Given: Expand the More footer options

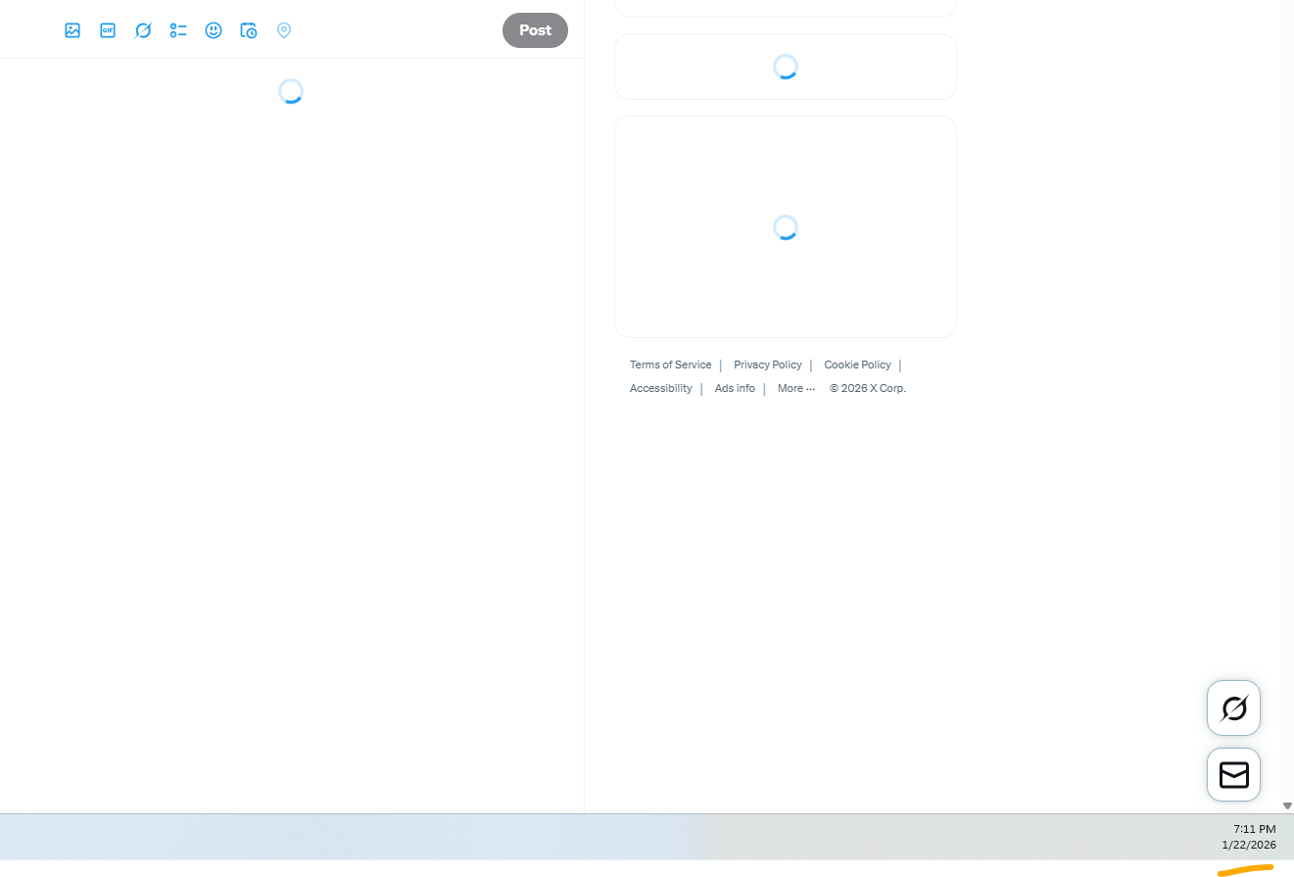Looking at the screenshot, I should [x=795, y=388].
